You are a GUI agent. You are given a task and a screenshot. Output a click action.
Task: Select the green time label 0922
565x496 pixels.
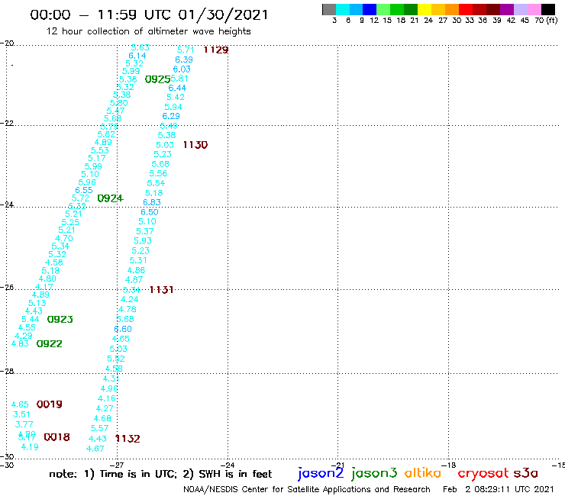click(50, 343)
